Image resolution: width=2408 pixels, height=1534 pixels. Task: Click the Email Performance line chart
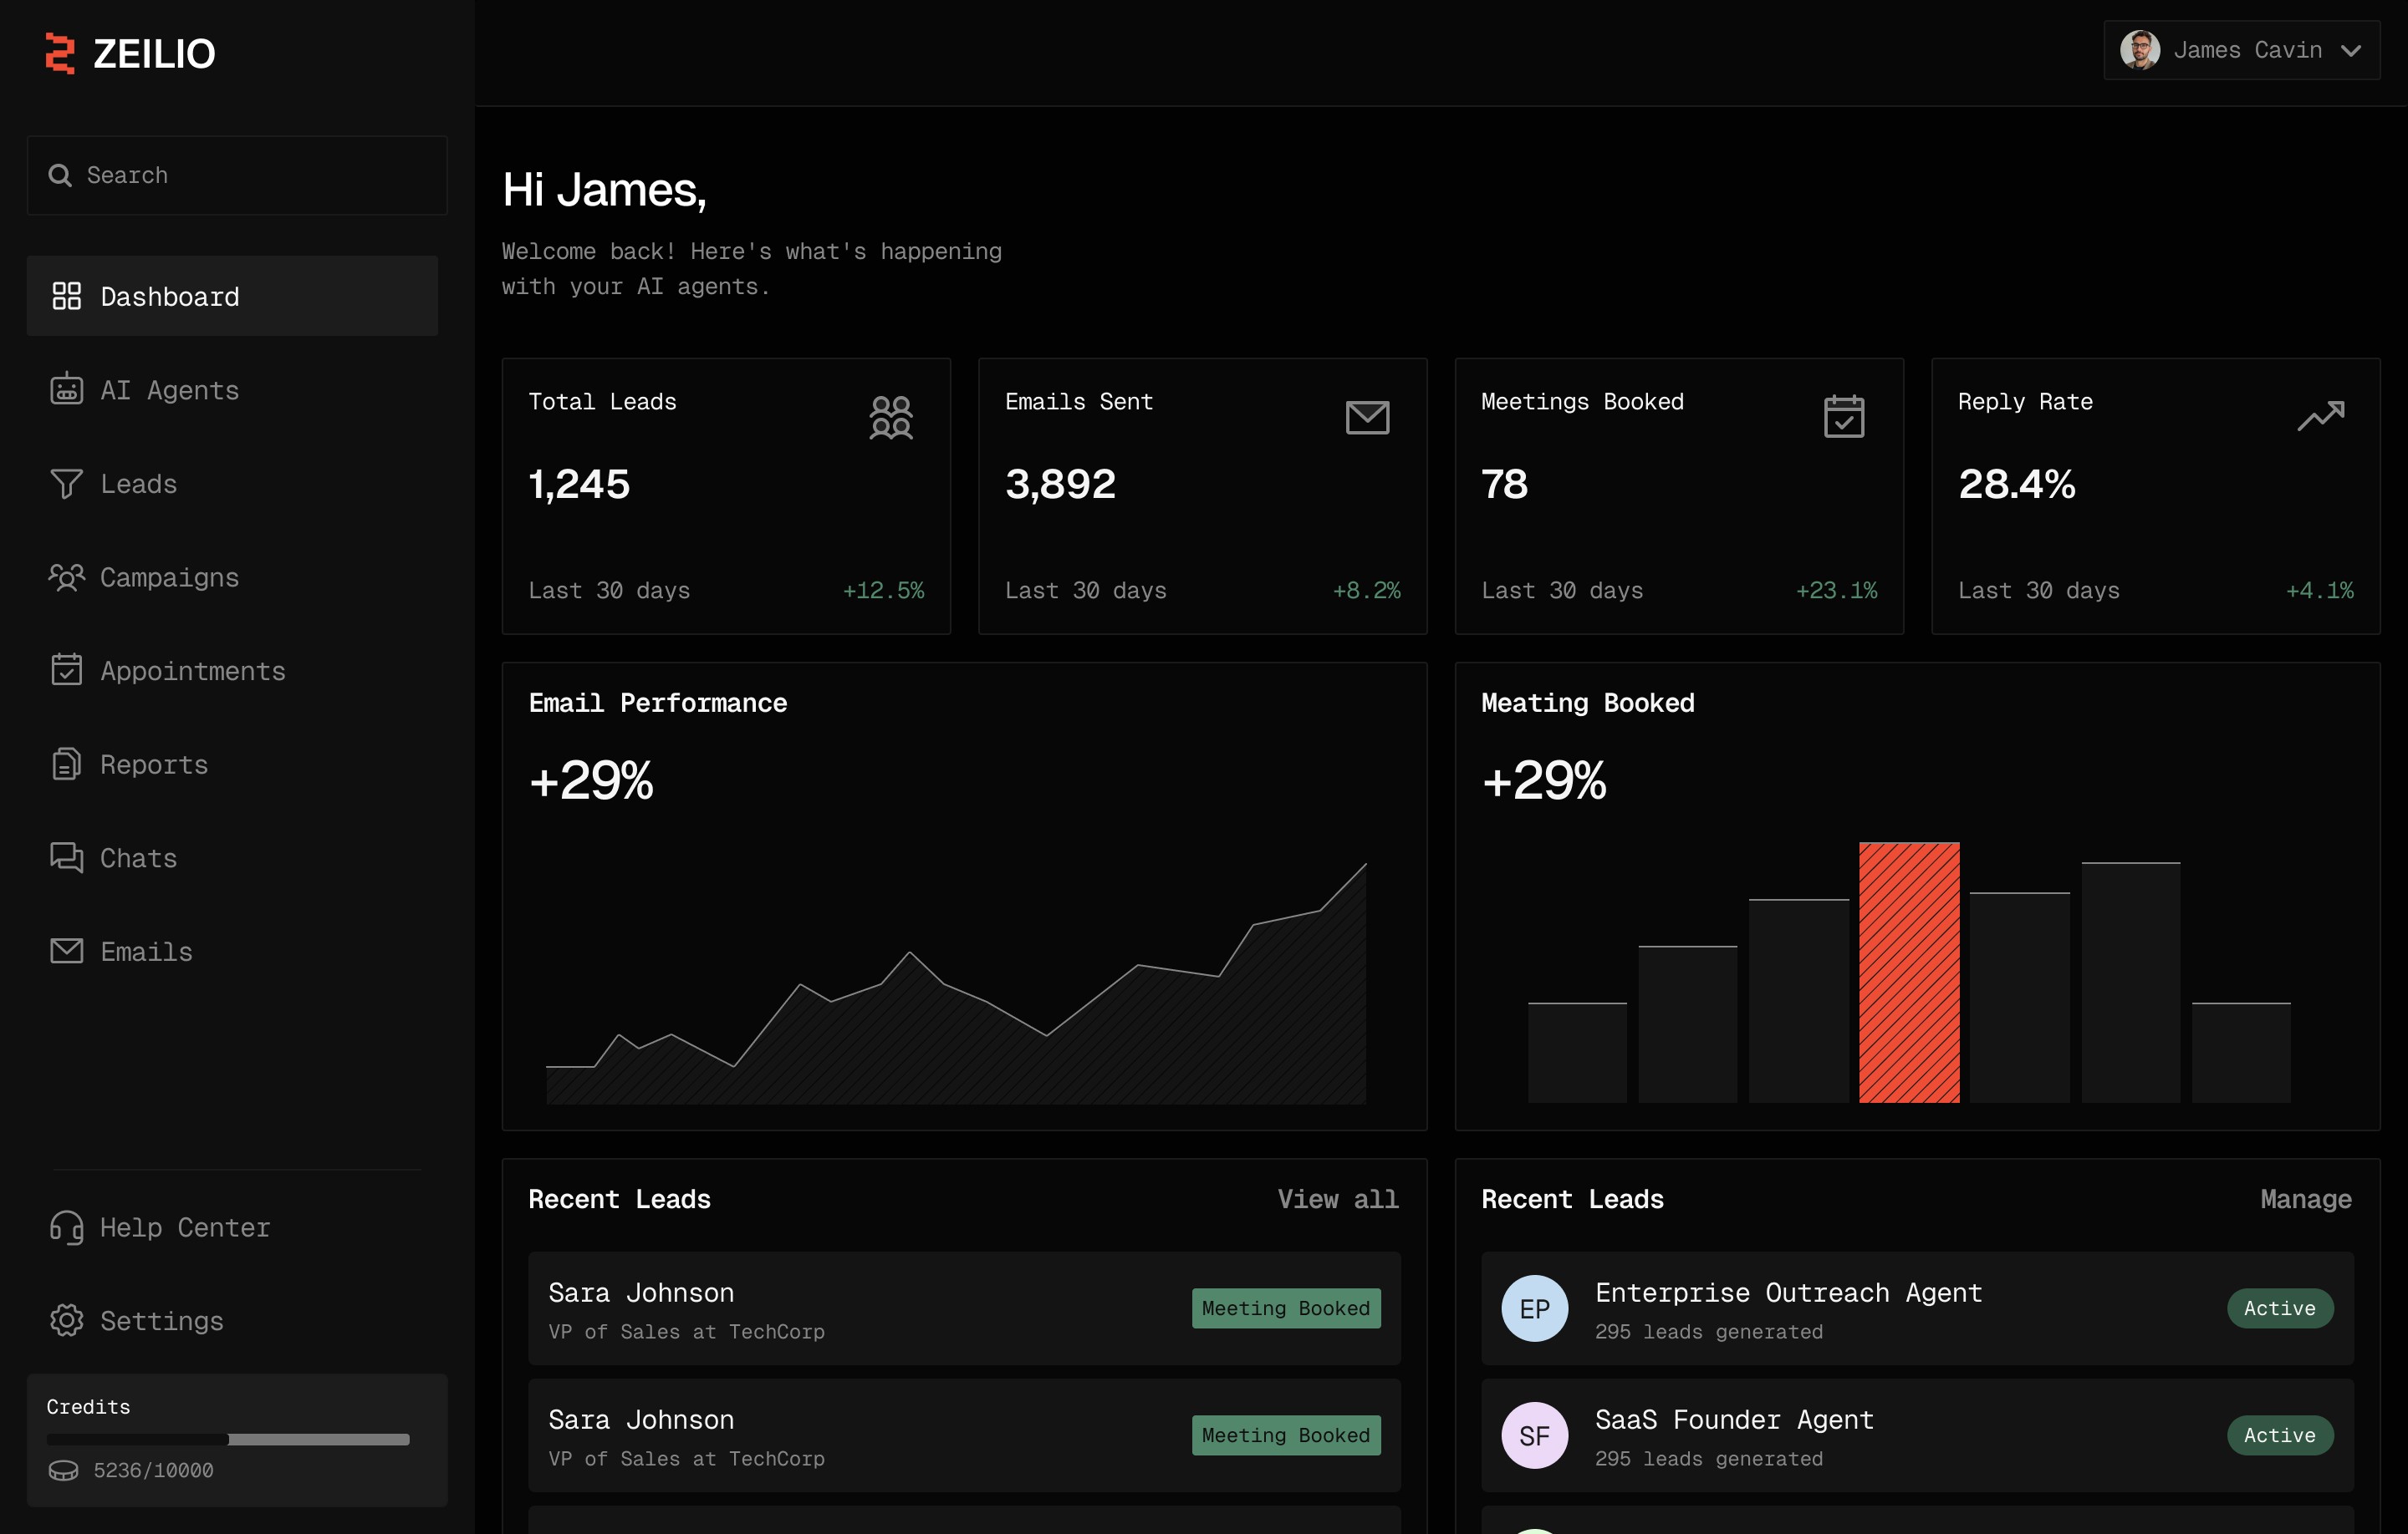click(x=956, y=983)
